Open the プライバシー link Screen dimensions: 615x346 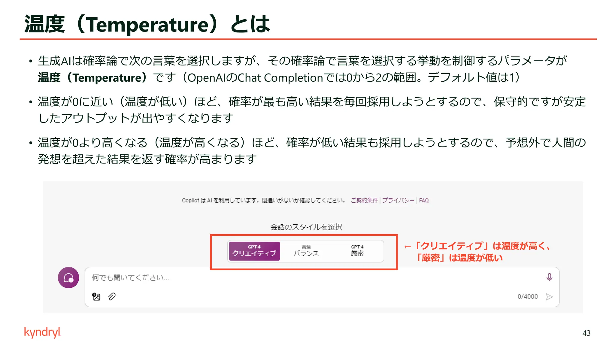tap(398, 200)
